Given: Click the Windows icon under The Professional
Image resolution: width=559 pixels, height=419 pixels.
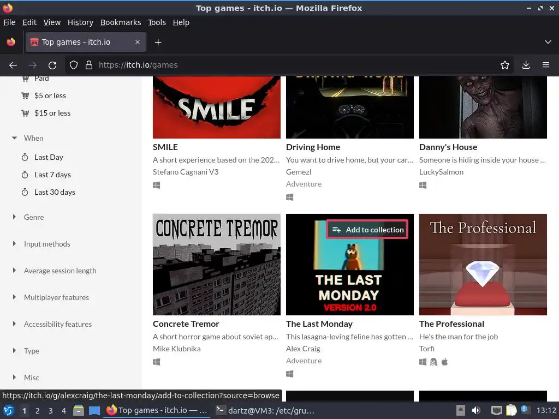Looking at the screenshot, I should point(423,362).
